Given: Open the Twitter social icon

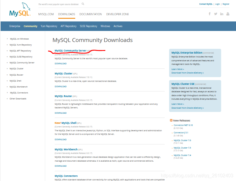Looking at the screenshot, I should (216, 14).
